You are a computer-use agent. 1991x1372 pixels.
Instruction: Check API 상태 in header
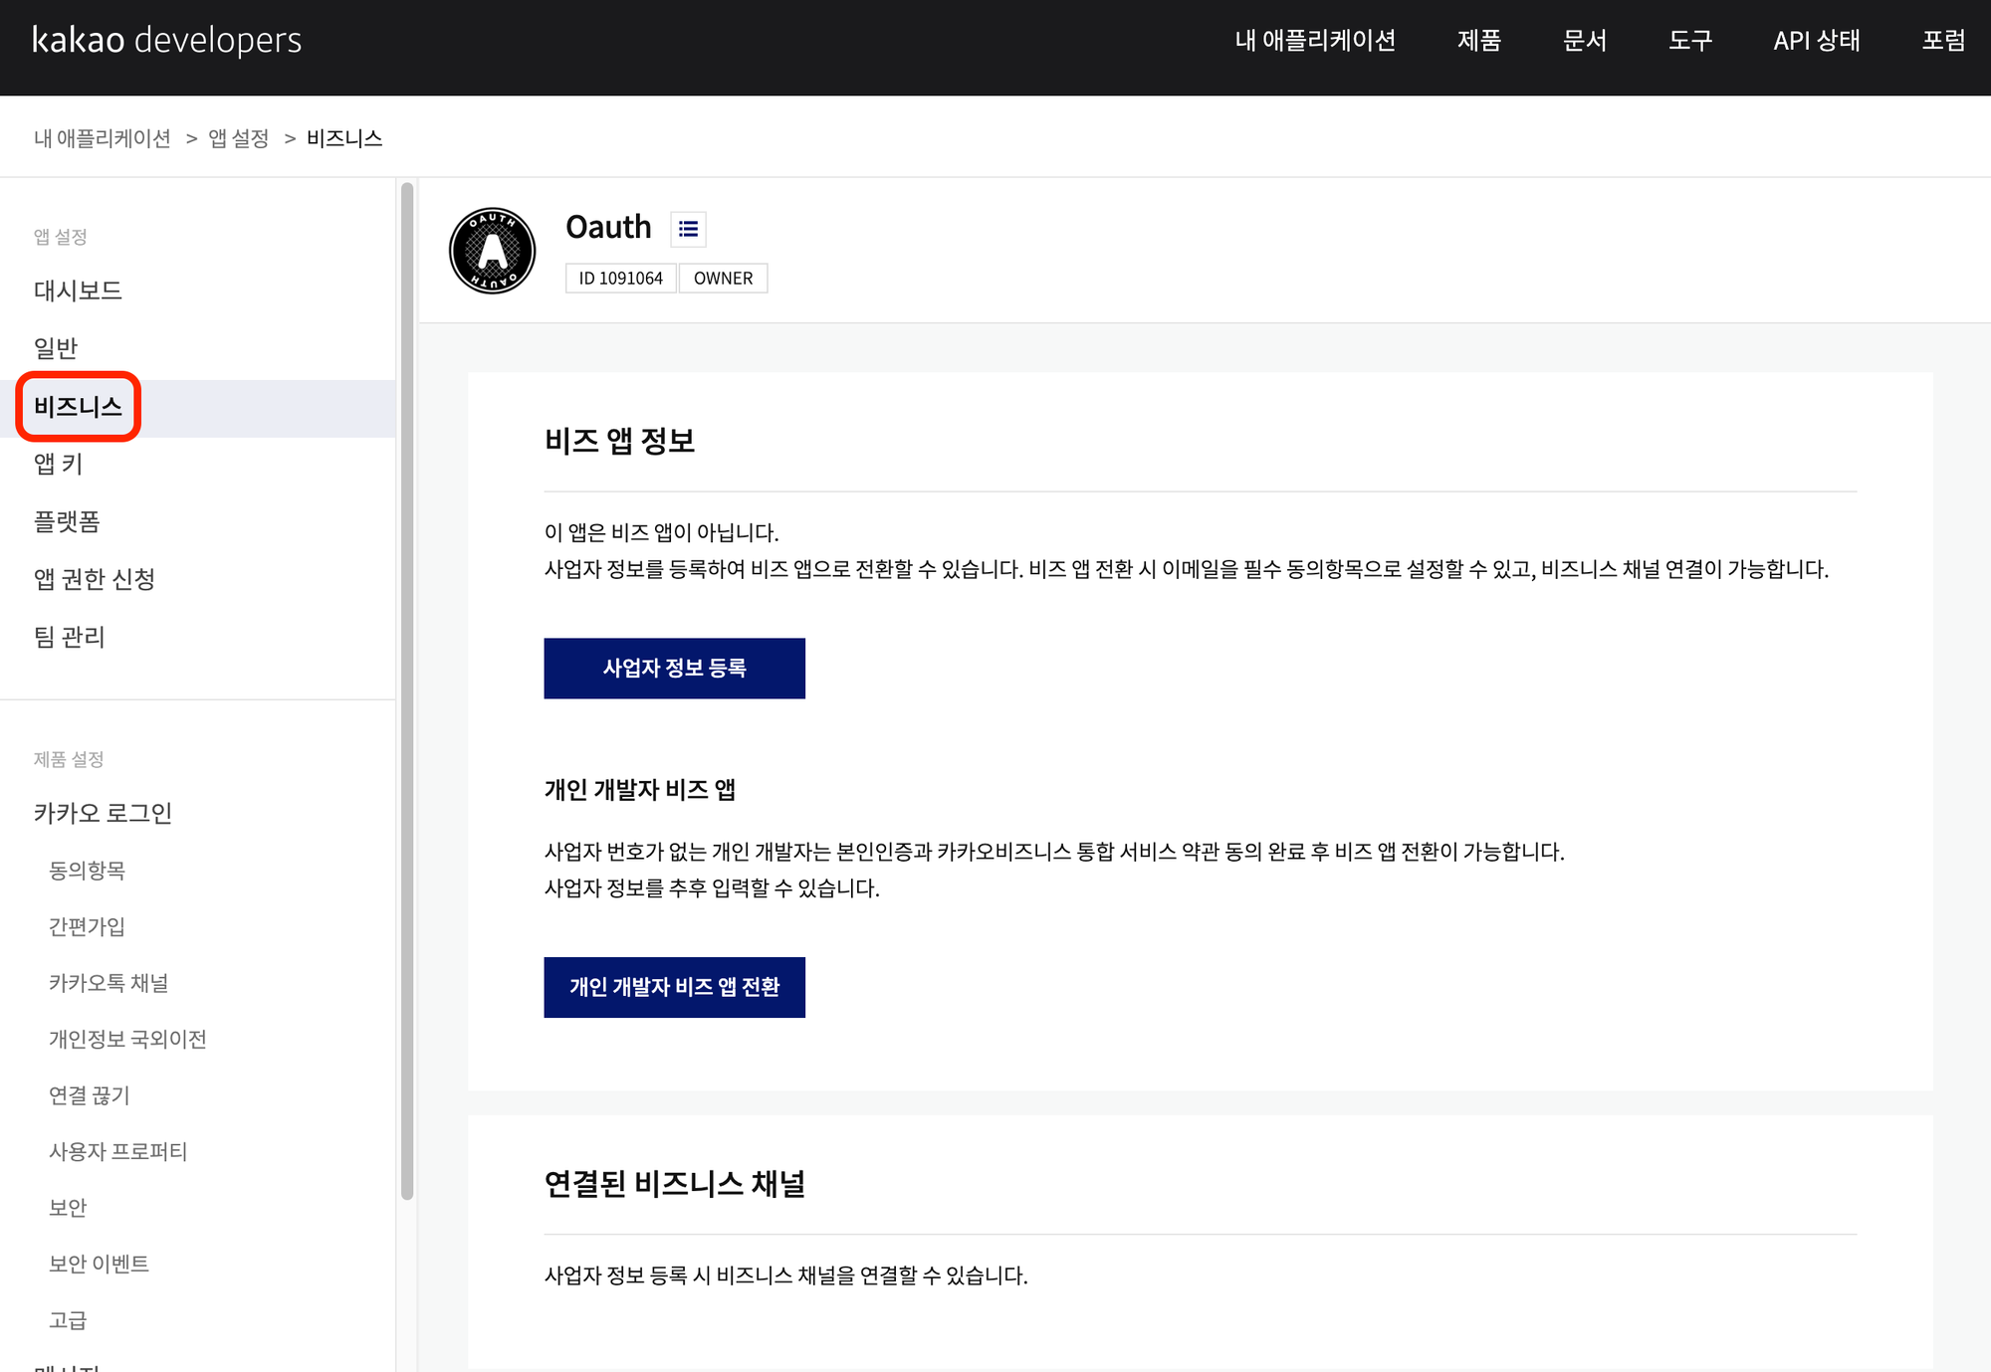(1816, 40)
